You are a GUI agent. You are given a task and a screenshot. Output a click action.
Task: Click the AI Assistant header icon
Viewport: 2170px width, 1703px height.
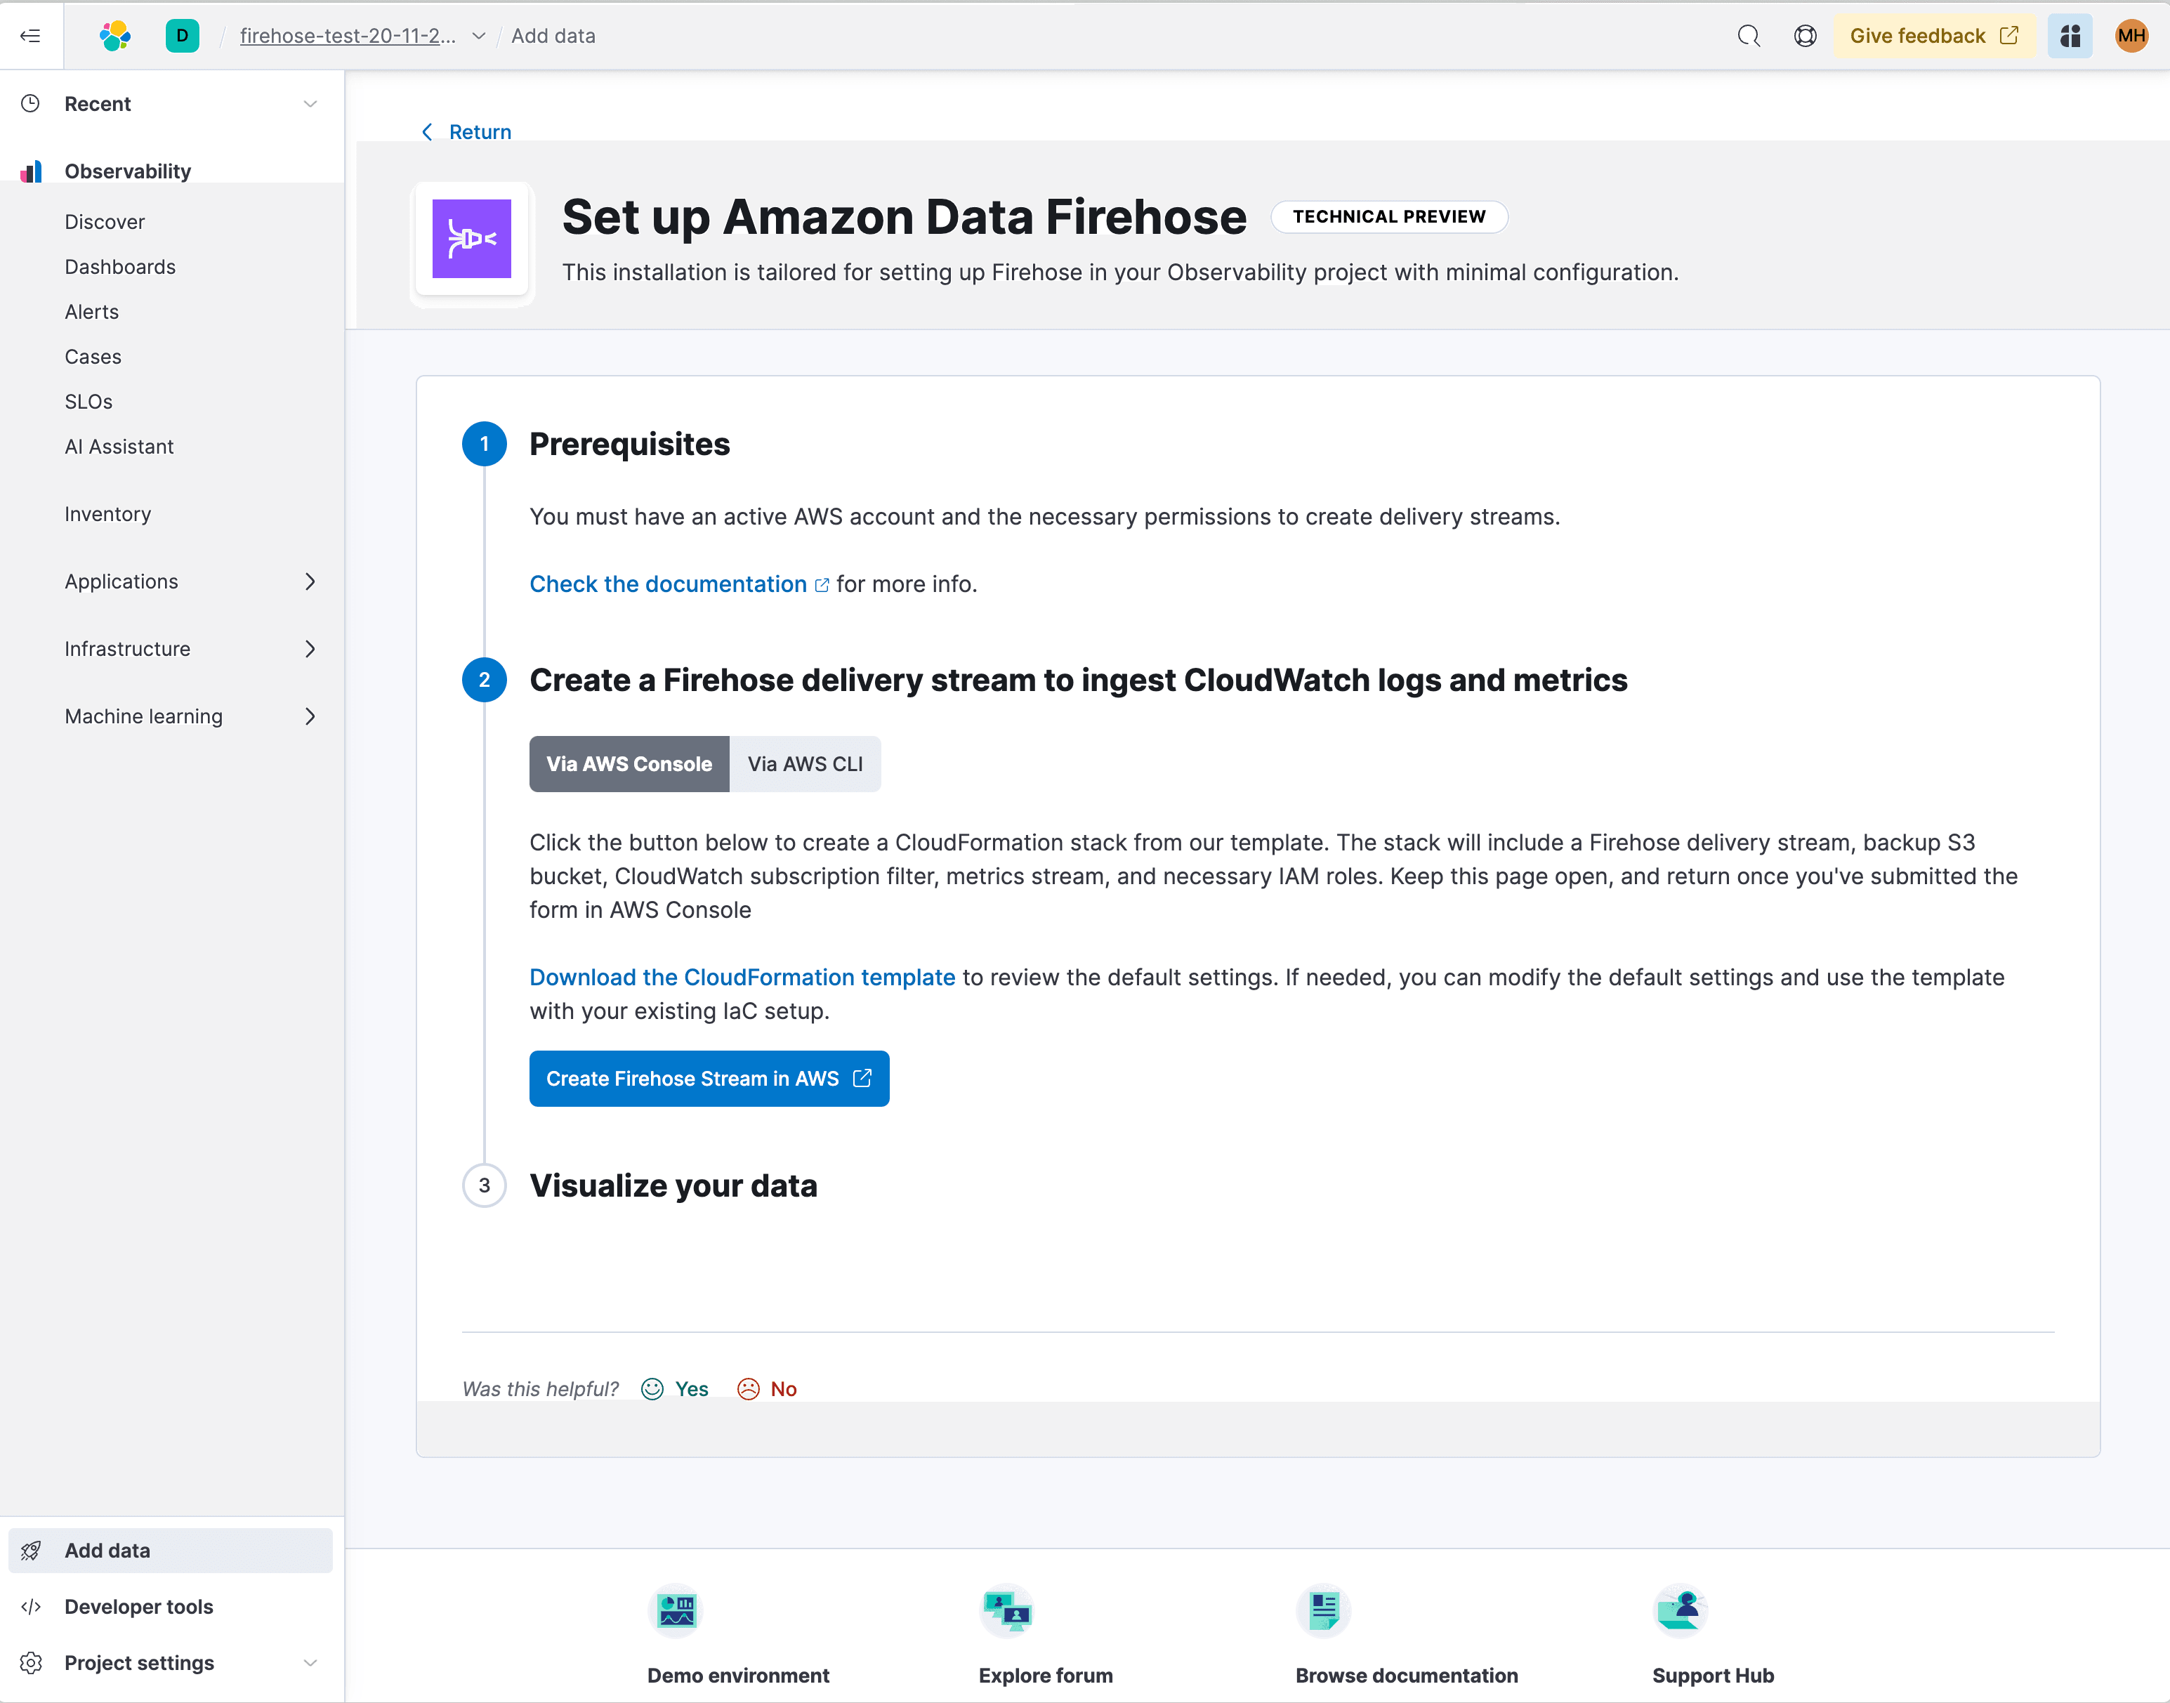tap(2070, 36)
